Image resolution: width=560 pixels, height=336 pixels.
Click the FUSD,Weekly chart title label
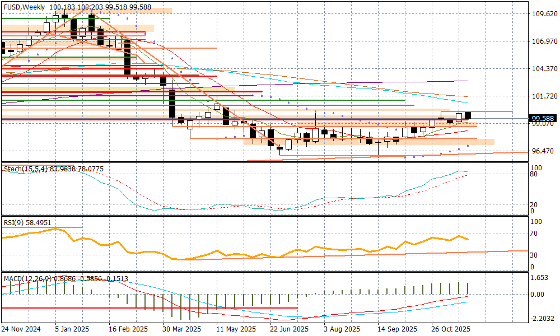point(24,7)
